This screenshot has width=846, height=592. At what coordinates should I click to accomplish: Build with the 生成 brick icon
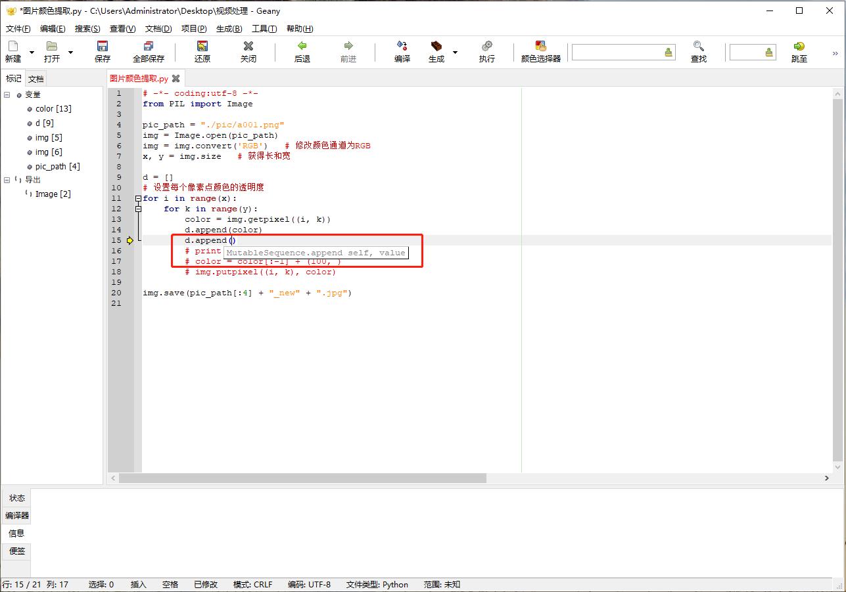pyautogui.click(x=436, y=46)
